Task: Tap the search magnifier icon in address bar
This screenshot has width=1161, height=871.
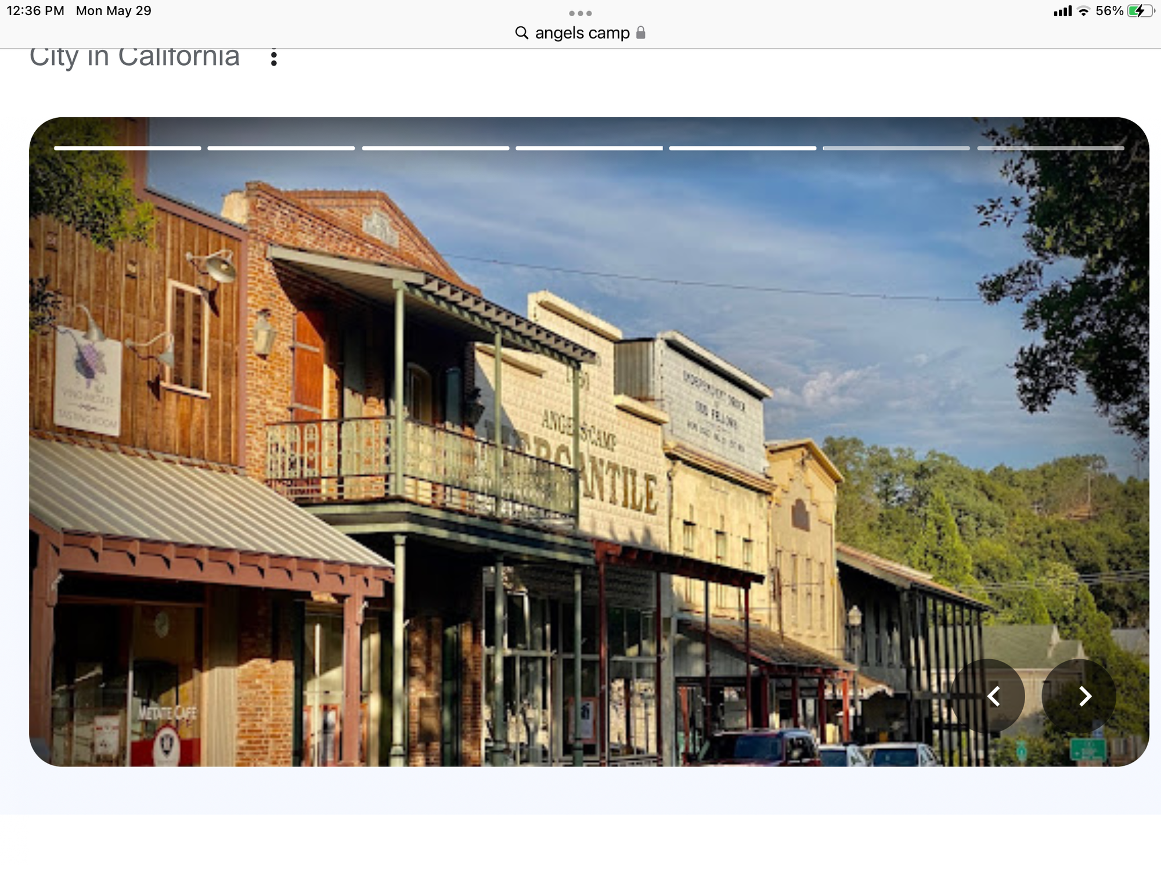Action: click(x=521, y=33)
